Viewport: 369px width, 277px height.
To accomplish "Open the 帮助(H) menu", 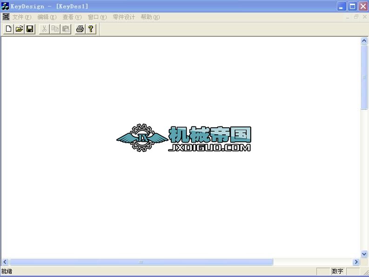I will click(x=150, y=17).
